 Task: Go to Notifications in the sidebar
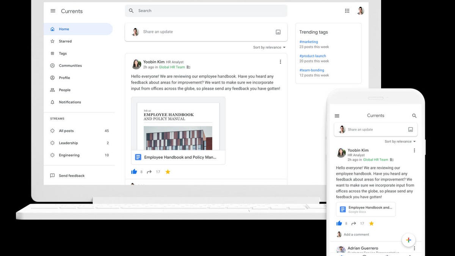coord(70,102)
